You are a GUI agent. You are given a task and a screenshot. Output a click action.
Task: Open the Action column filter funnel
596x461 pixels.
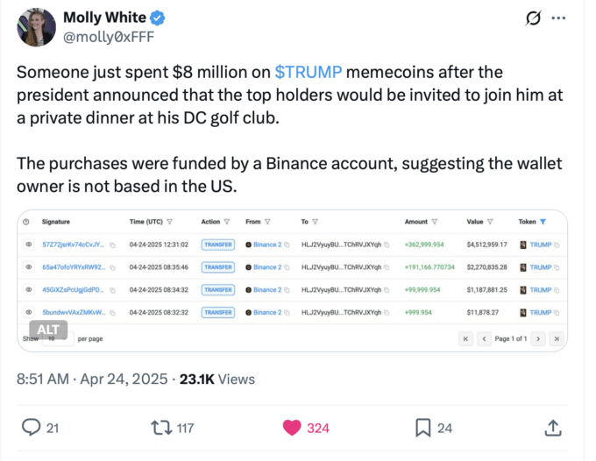(x=227, y=222)
